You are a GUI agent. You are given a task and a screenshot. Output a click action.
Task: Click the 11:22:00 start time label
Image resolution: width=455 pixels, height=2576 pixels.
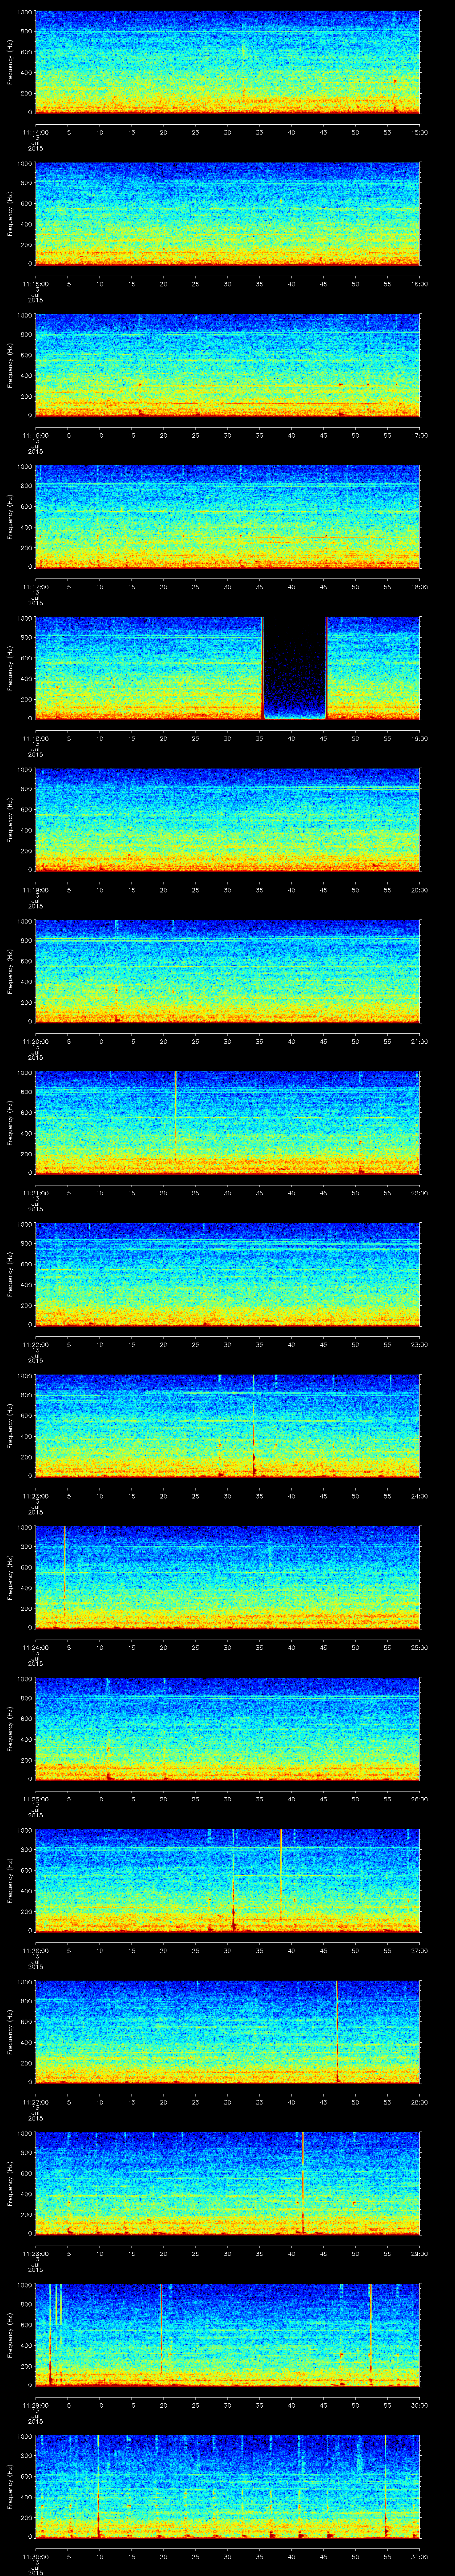35,1345
